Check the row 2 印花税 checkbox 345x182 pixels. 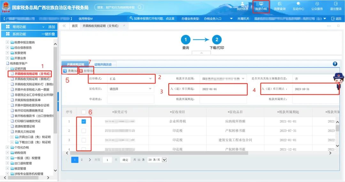pos(84,131)
